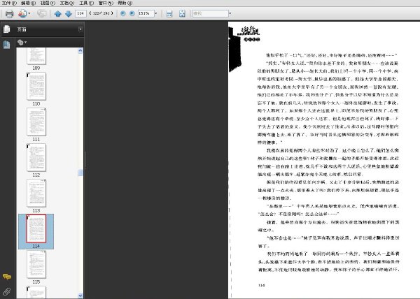Click the Pages panel icon in sidebar
This screenshot has width=420, height=299.
point(7,29)
